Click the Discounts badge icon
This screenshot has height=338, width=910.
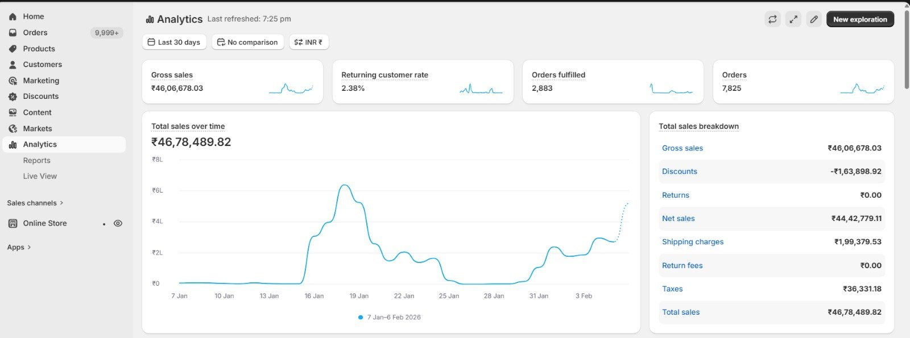(x=13, y=97)
